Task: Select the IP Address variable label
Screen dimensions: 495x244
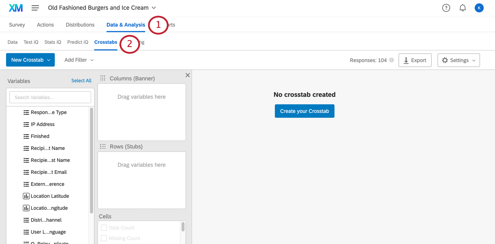Action: tap(43, 124)
